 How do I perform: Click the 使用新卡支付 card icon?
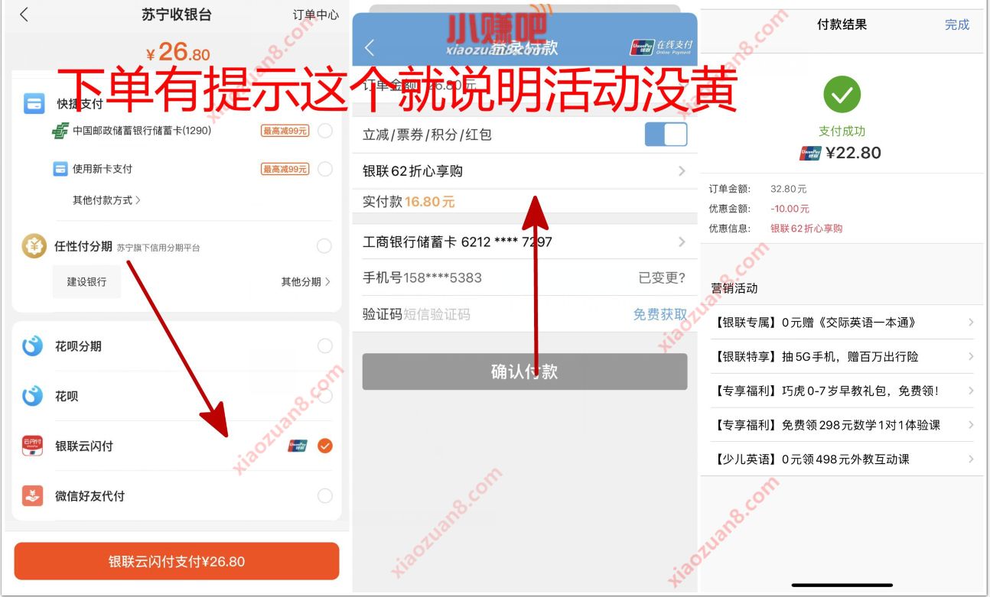tap(60, 169)
